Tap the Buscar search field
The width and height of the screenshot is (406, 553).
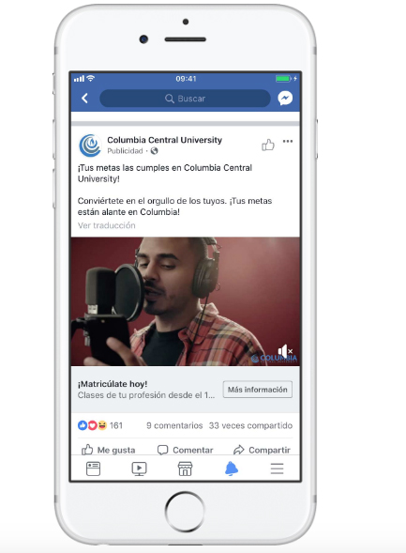coord(186,98)
